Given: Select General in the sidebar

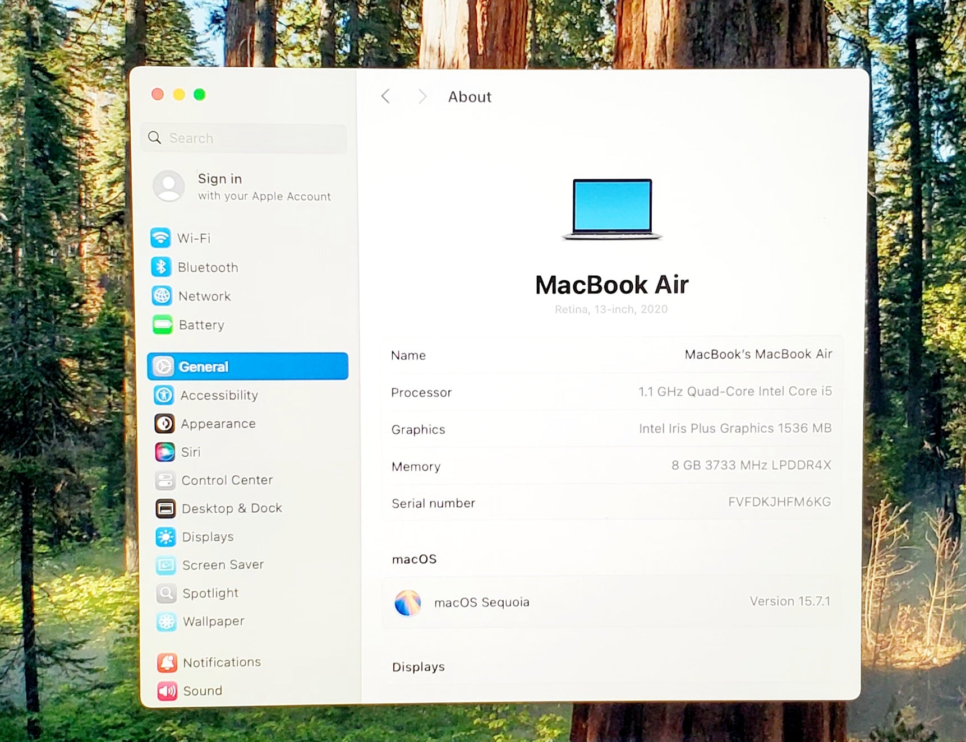Looking at the screenshot, I should [x=247, y=367].
